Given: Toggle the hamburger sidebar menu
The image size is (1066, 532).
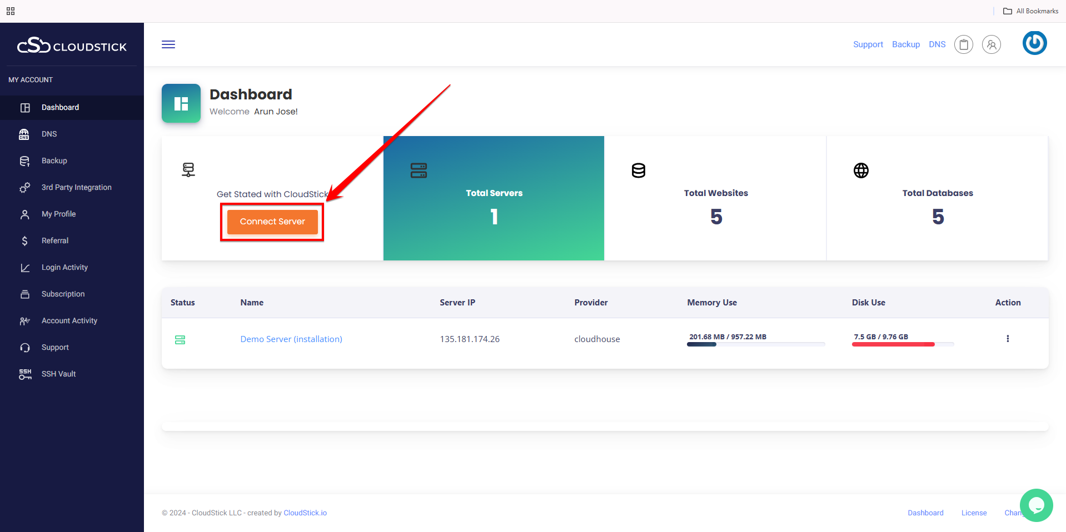Looking at the screenshot, I should (x=168, y=44).
